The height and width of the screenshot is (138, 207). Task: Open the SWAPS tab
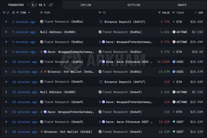coord(183,5)
